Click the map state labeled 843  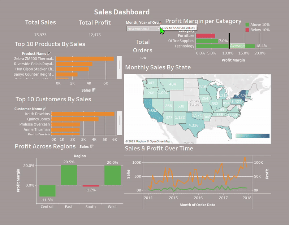click(x=151, y=83)
